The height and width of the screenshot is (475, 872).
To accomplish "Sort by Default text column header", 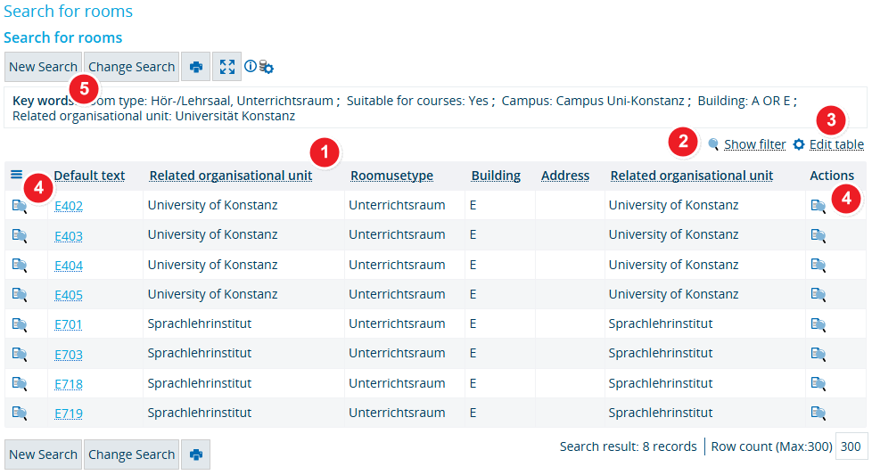I will point(89,176).
